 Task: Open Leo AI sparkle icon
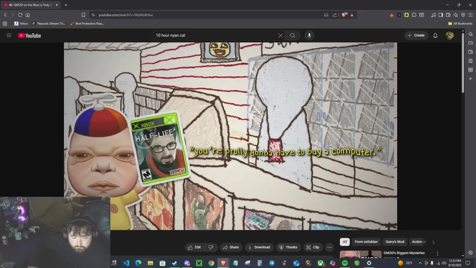(456, 15)
